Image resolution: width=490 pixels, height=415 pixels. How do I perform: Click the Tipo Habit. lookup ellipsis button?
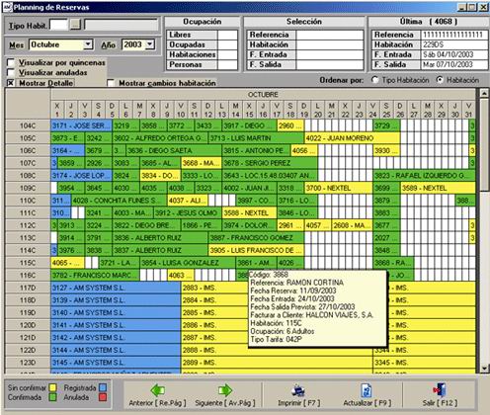76,25
